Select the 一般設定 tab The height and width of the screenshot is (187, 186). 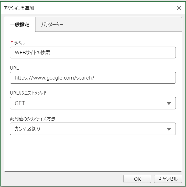tap(20, 24)
